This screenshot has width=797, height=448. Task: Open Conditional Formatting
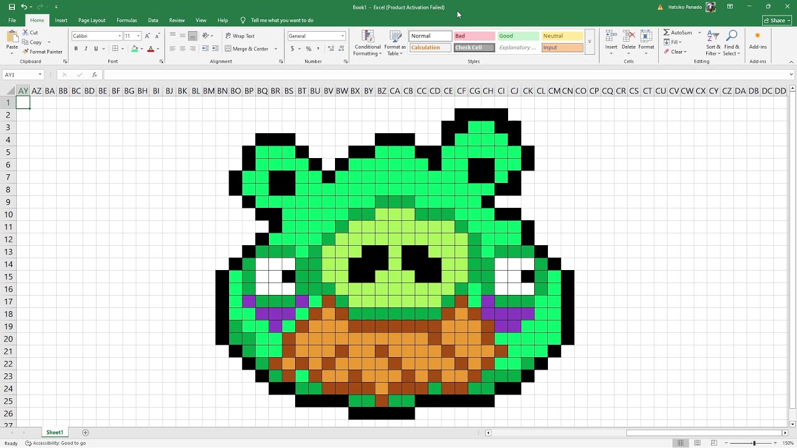pyautogui.click(x=367, y=43)
